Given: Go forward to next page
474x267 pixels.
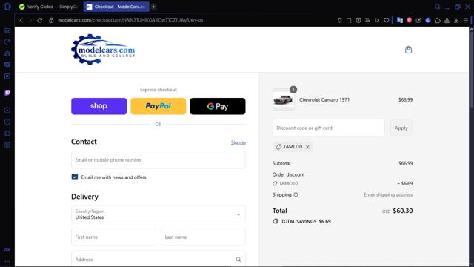Looking at the screenshot, I should coord(30,20).
